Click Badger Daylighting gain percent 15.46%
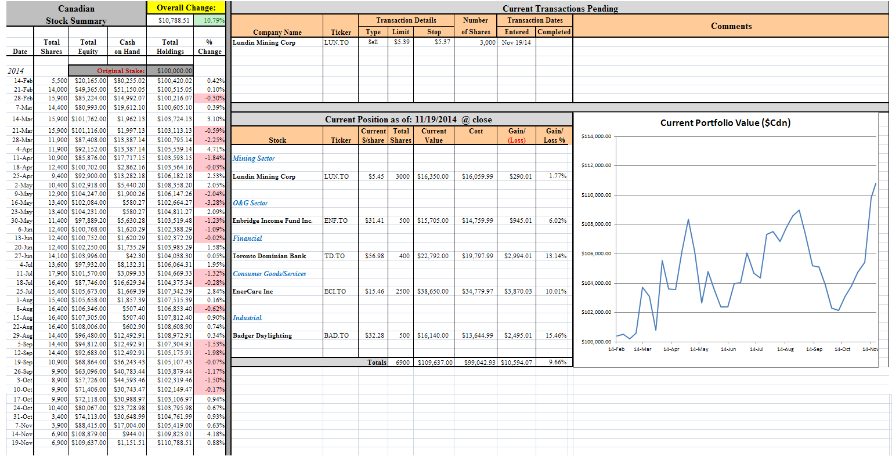Image resolution: width=892 pixels, height=456 pixels. pyautogui.click(x=557, y=335)
